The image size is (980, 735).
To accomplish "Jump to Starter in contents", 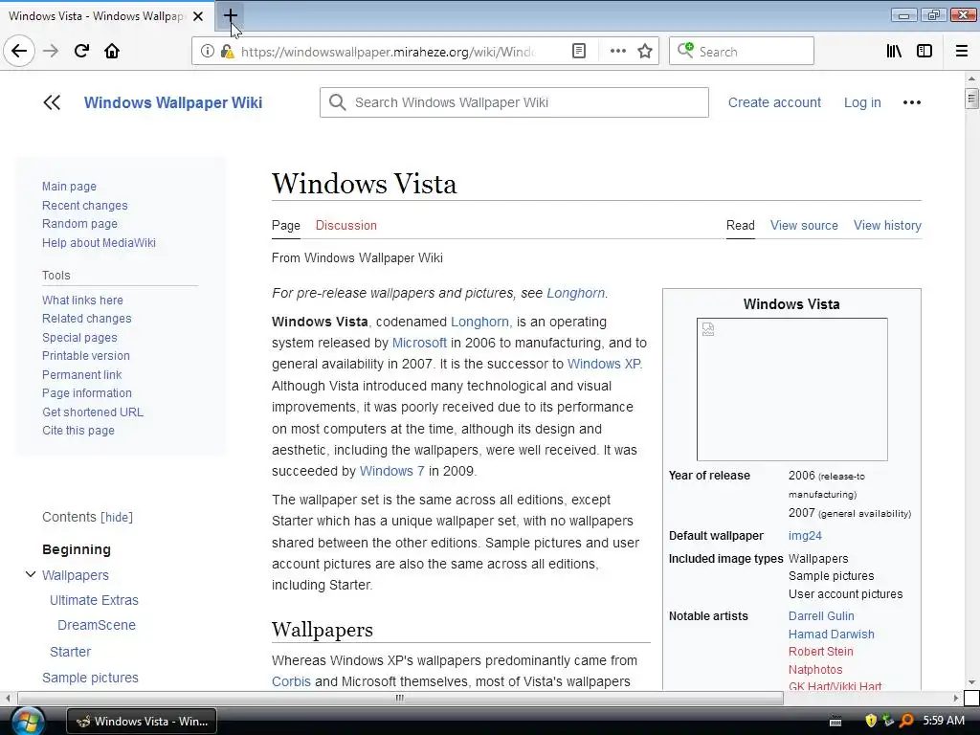I will [71, 652].
